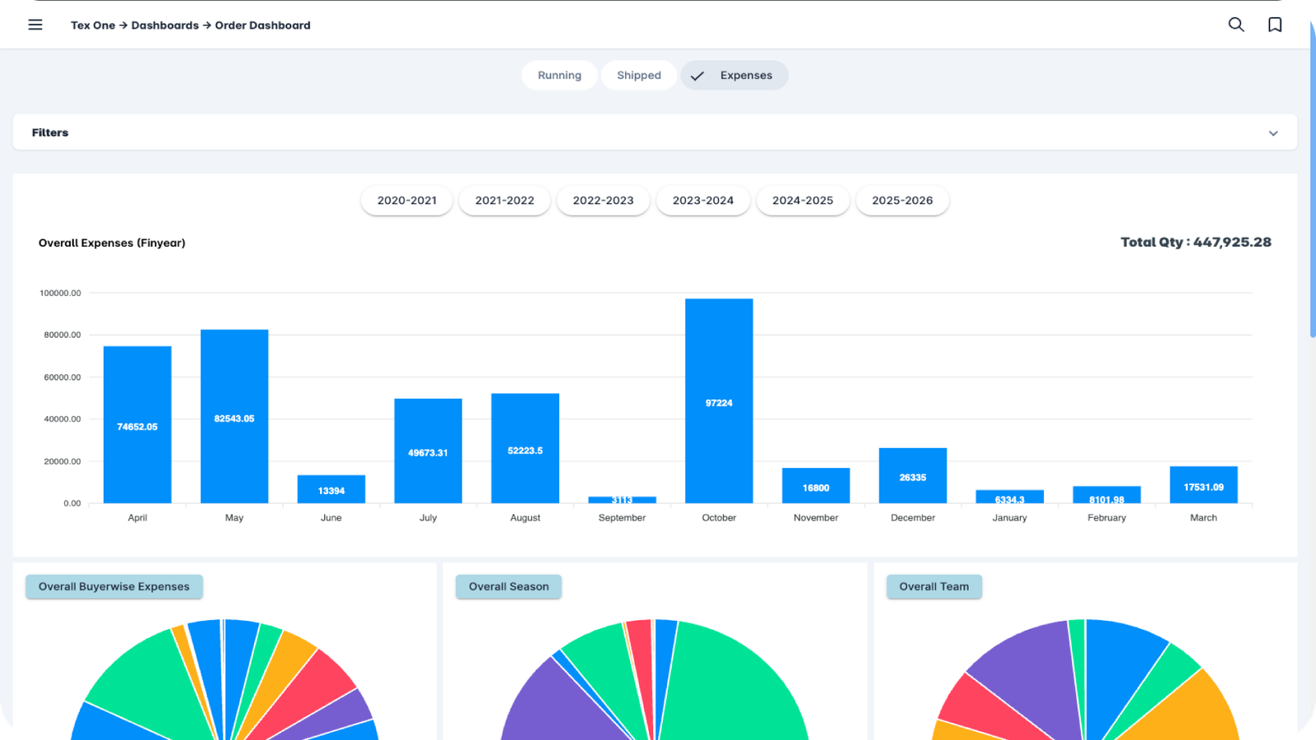Select the 2020-2021 financial year
Screen dimensions: 1316x740
406,201
